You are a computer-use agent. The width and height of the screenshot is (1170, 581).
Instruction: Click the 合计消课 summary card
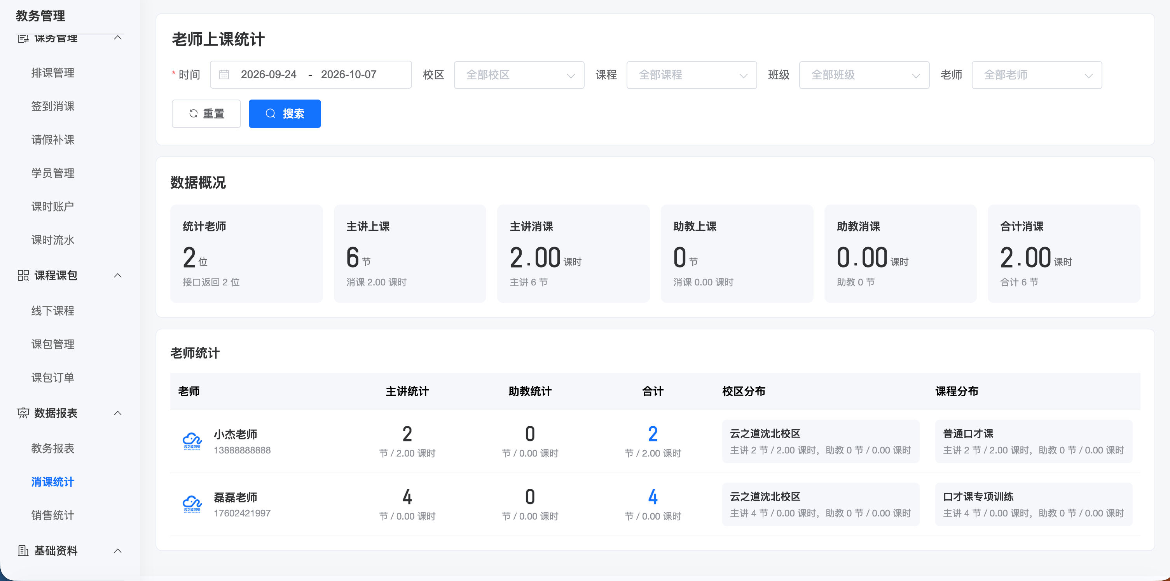tap(1064, 254)
